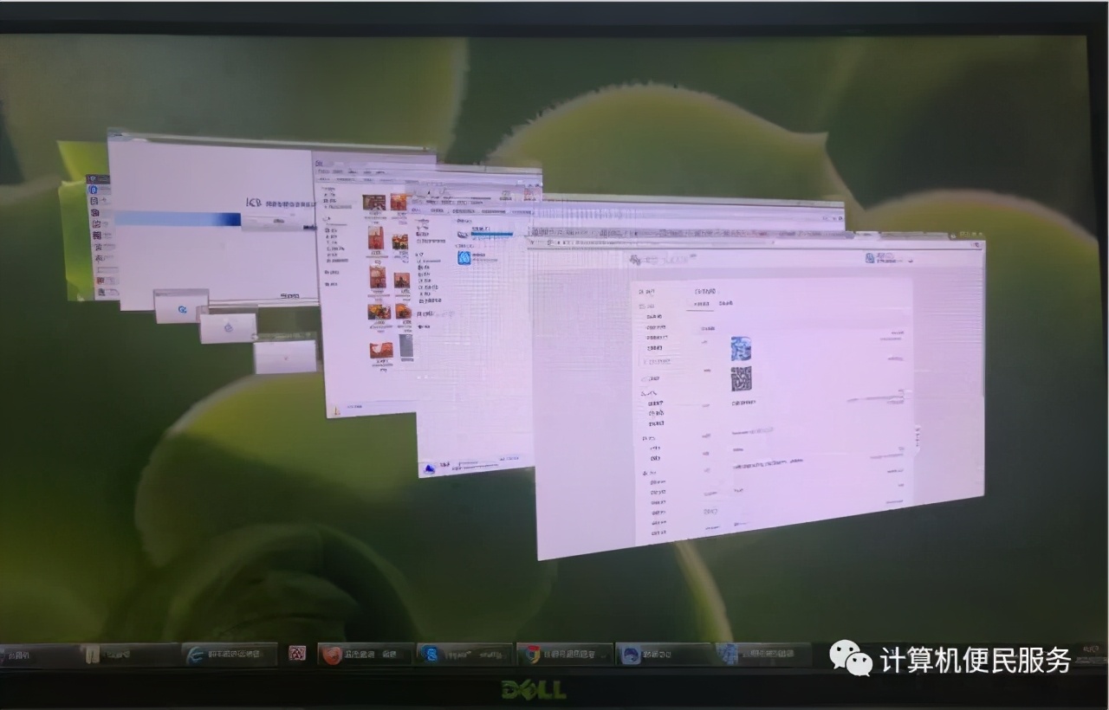Expand the account dropdown at the page top right
The width and height of the screenshot is (1109, 710).
click(909, 261)
